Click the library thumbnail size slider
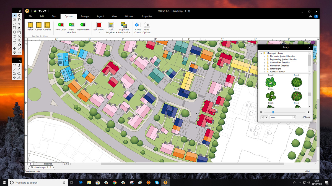The image size is (332, 186). click(x=273, y=112)
